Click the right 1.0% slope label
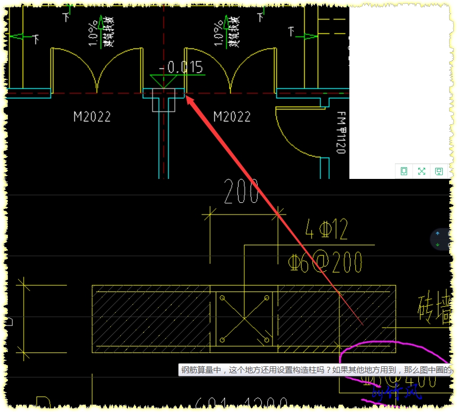The image size is (457, 412). pos(218,33)
